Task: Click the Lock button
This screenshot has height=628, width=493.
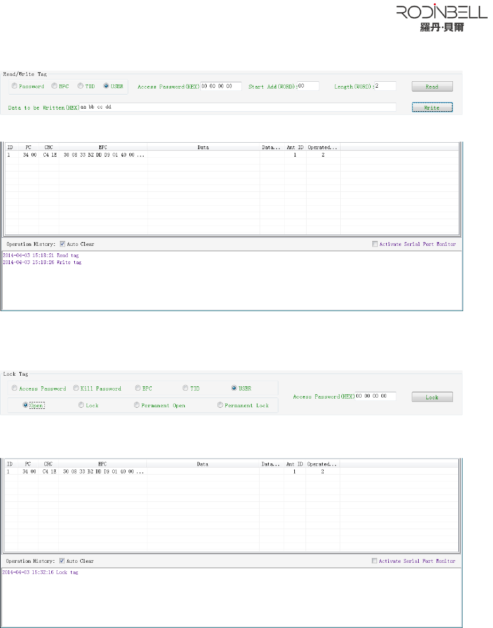Action: [432, 397]
